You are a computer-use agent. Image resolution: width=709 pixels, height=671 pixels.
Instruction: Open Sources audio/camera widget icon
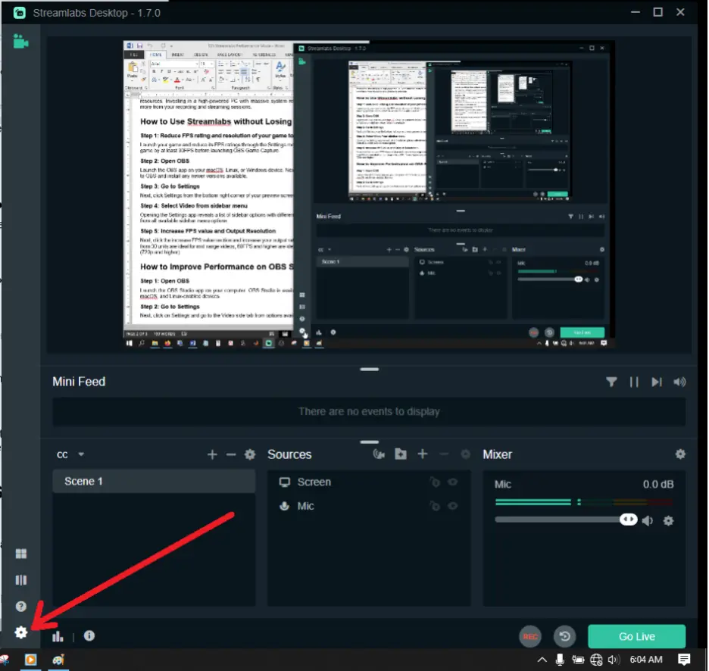pos(379,454)
